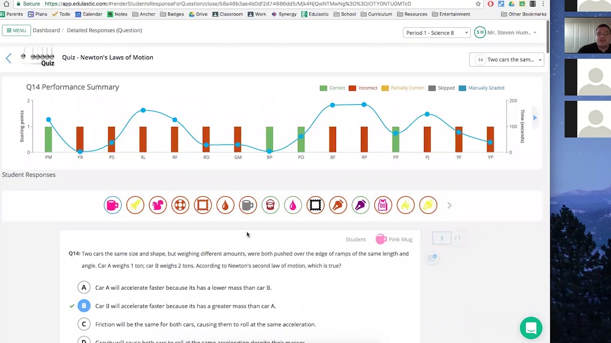Choose answer option A
The image size is (611, 343).
84,287
